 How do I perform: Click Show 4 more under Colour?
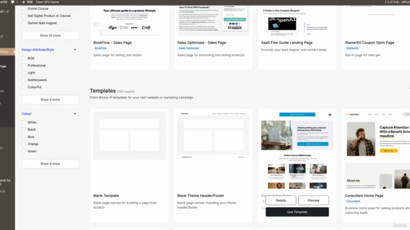coord(50,164)
